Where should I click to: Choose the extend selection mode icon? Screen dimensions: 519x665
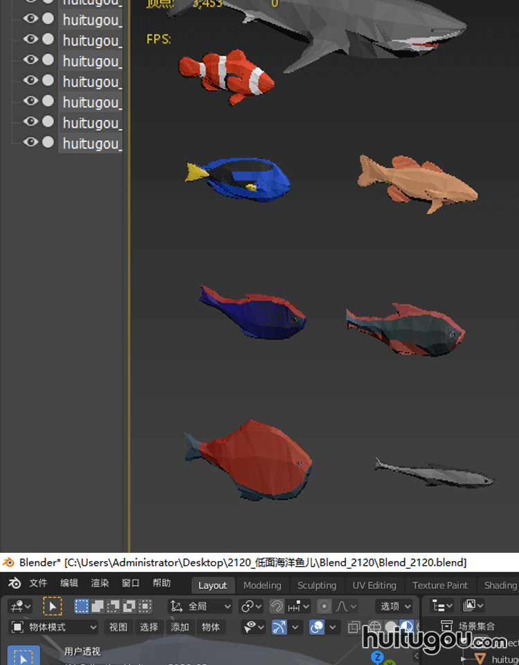coord(98,607)
